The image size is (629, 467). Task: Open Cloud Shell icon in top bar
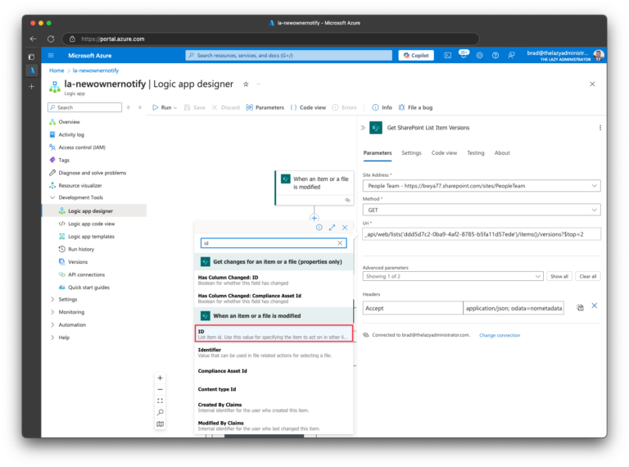(448, 56)
